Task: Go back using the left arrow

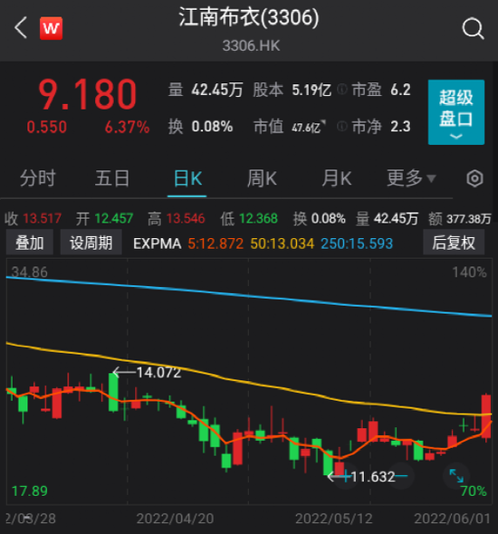Action: (21, 28)
